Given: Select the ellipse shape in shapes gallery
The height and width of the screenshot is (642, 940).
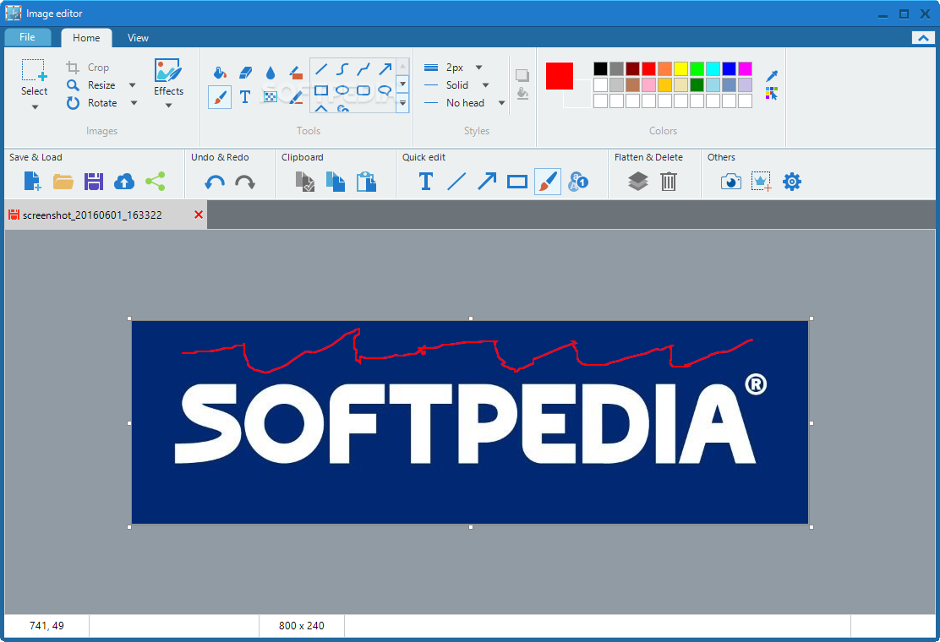Looking at the screenshot, I should [x=342, y=90].
